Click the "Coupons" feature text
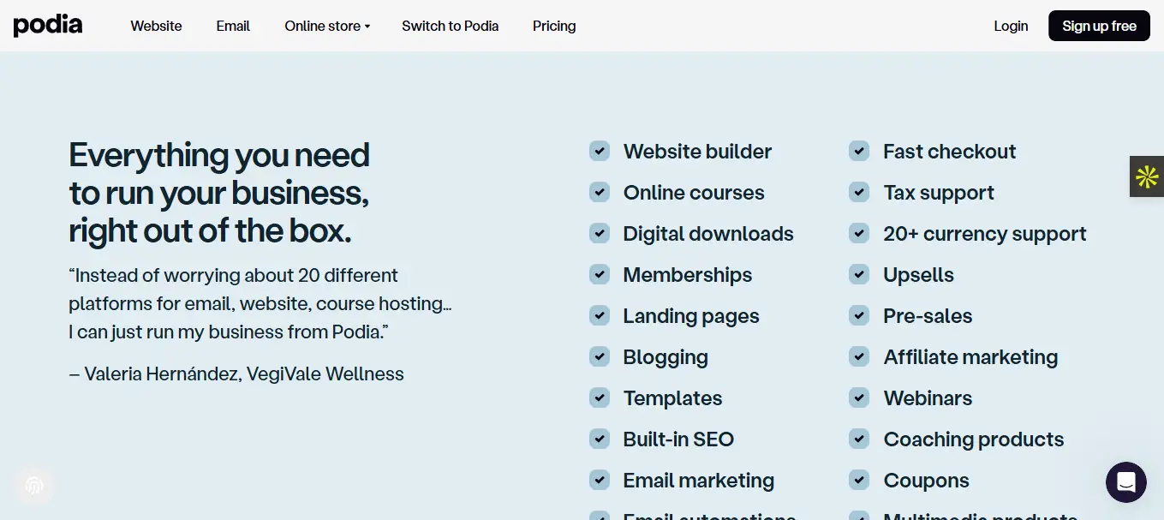The image size is (1164, 520). tap(926, 481)
